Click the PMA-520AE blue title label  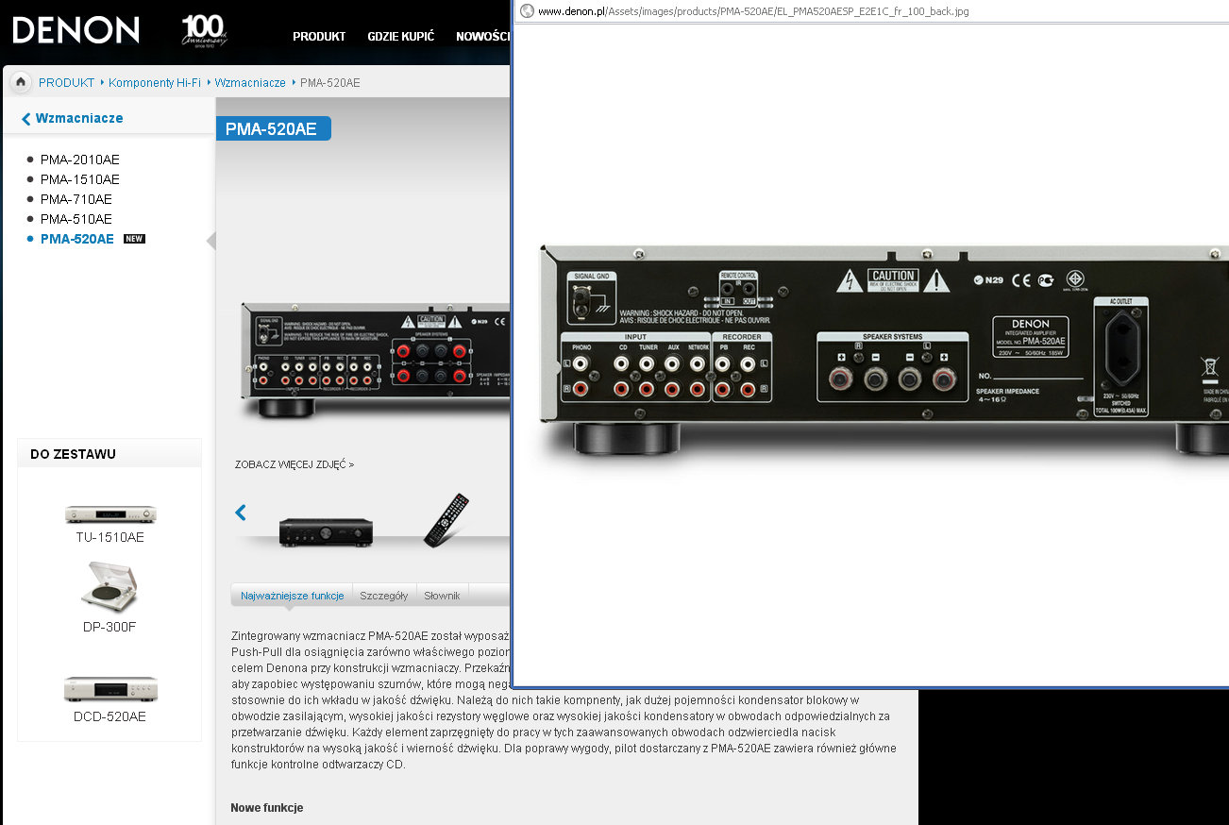(273, 129)
